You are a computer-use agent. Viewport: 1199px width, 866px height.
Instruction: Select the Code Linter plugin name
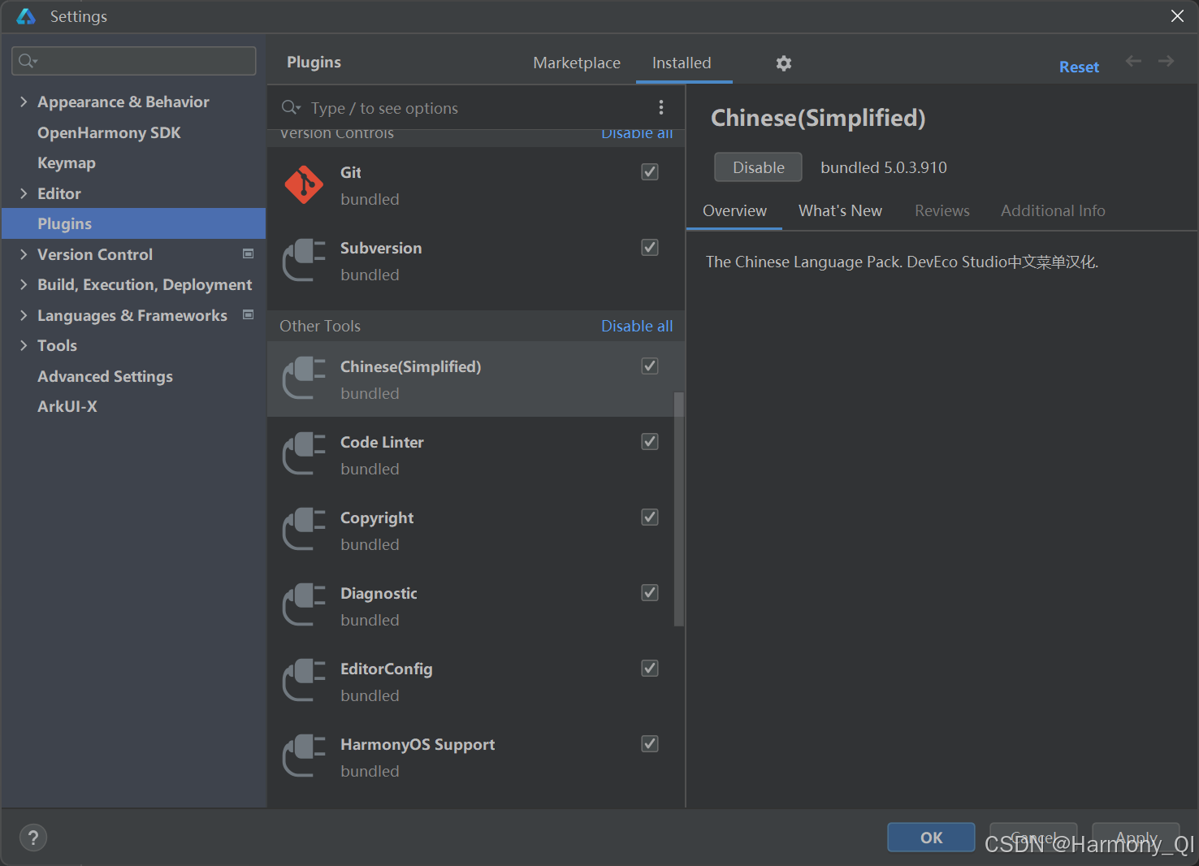(x=382, y=442)
